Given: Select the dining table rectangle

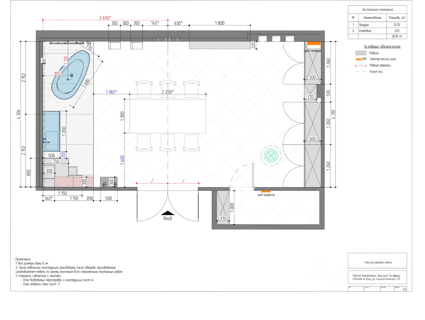Looking at the screenshot, I should pos(167,116).
